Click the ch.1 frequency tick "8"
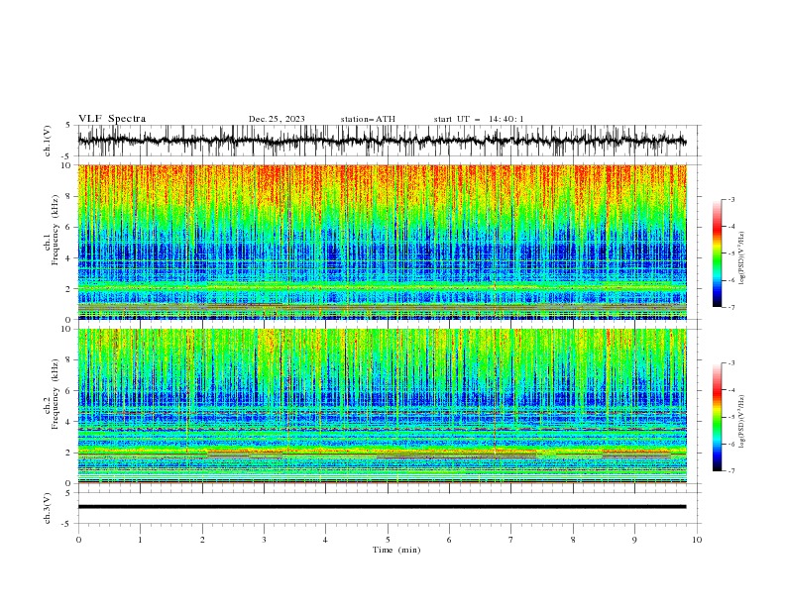This screenshot has height=606, width=785. [69, 196]
